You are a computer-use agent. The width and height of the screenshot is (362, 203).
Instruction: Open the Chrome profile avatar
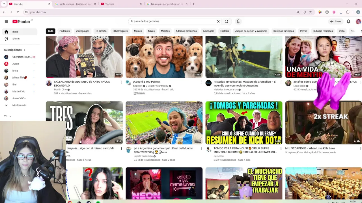click(x=358, y=12)
